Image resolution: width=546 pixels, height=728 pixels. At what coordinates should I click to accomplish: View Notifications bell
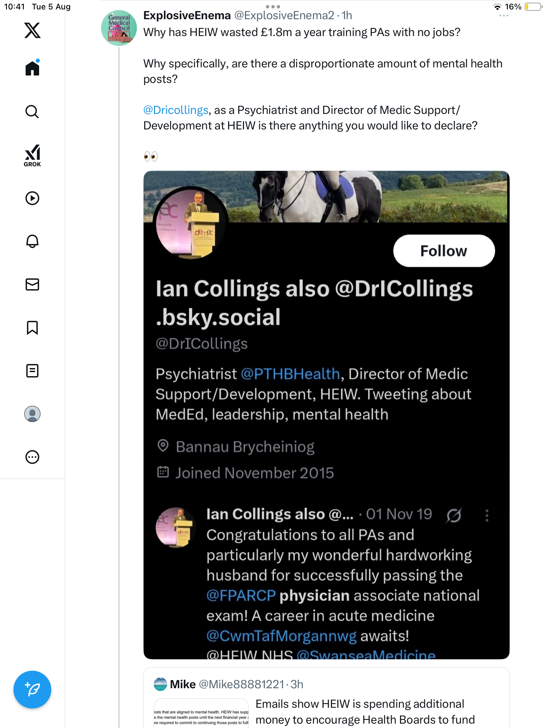point(32,241)
